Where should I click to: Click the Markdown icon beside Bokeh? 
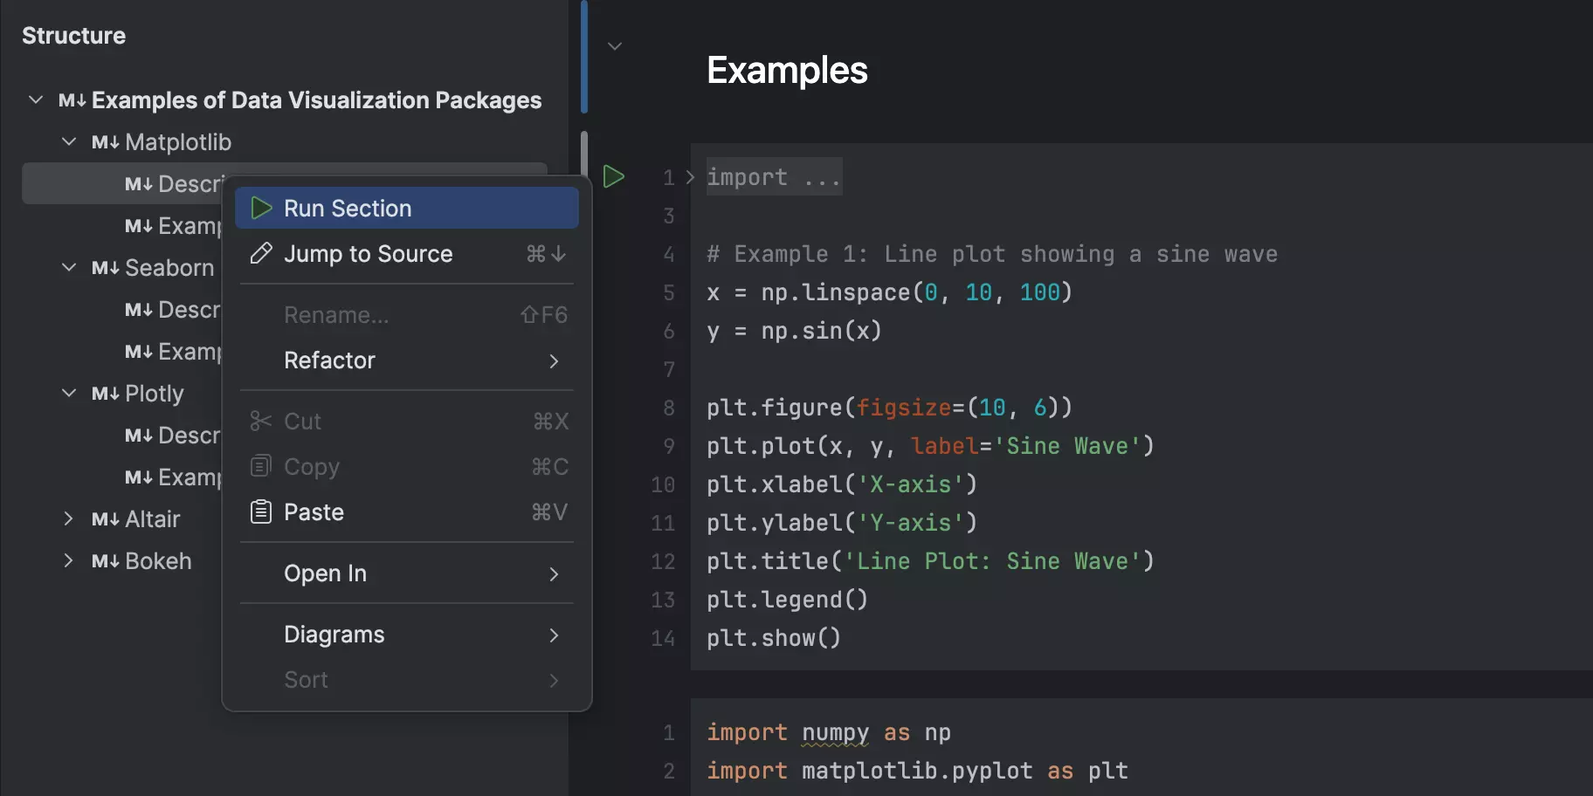[104, 560]
